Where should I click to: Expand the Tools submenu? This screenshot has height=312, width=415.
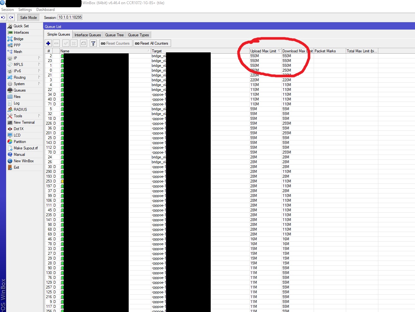39,116
